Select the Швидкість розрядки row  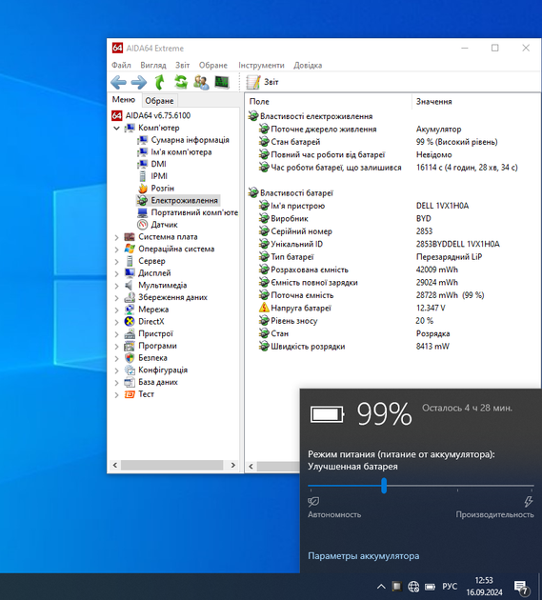point(391,347)
